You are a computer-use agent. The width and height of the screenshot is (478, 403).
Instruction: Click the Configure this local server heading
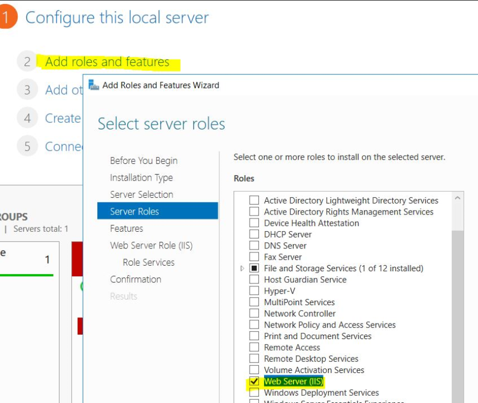coord(117,18)
